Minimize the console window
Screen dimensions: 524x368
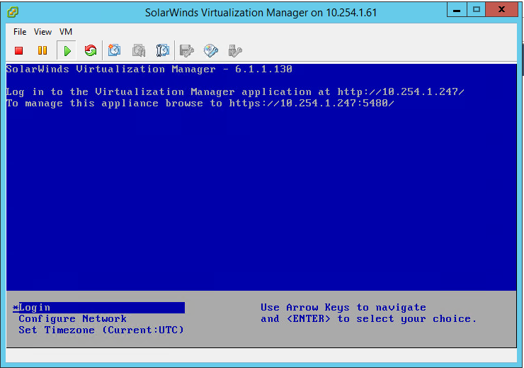pyautogui.click(x=457, y=10)
